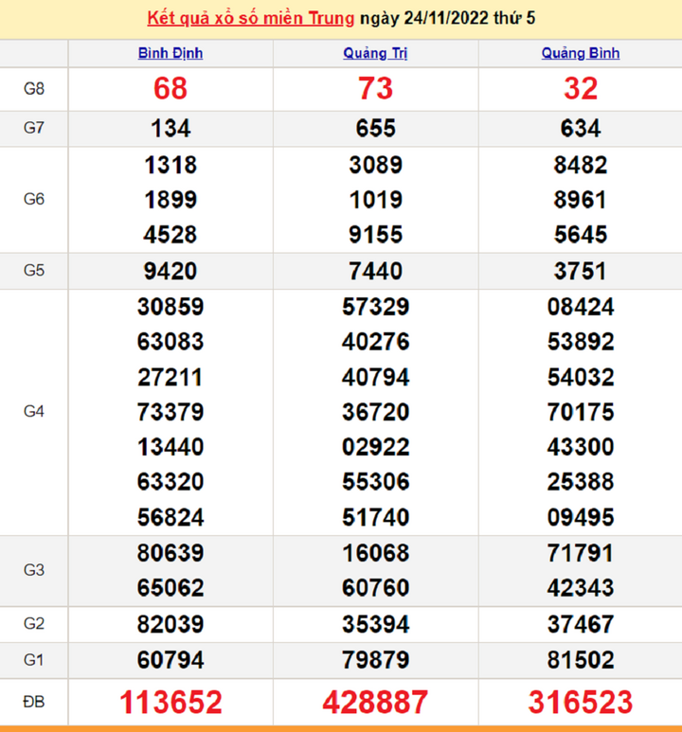Open the Quảng Trị column header link
The height and width of the screenshot is (732, 682).
click(375, 53)
